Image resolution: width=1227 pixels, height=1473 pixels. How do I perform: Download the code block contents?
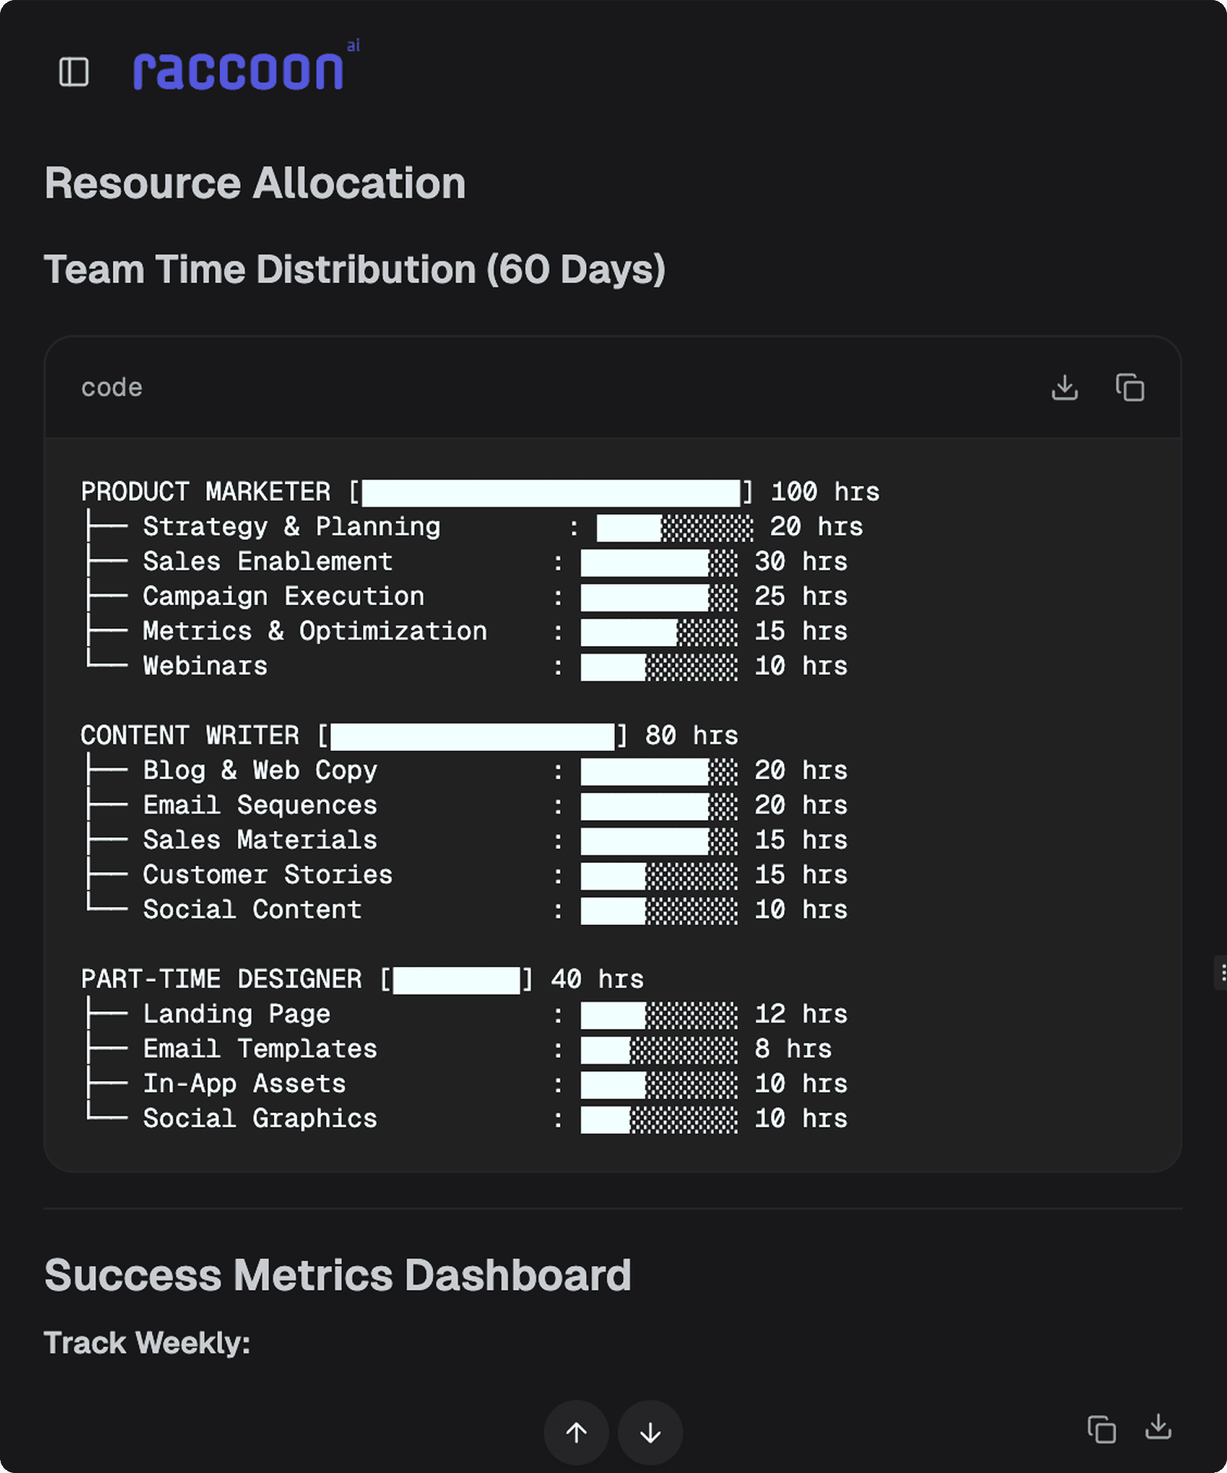click(1064, 387)
